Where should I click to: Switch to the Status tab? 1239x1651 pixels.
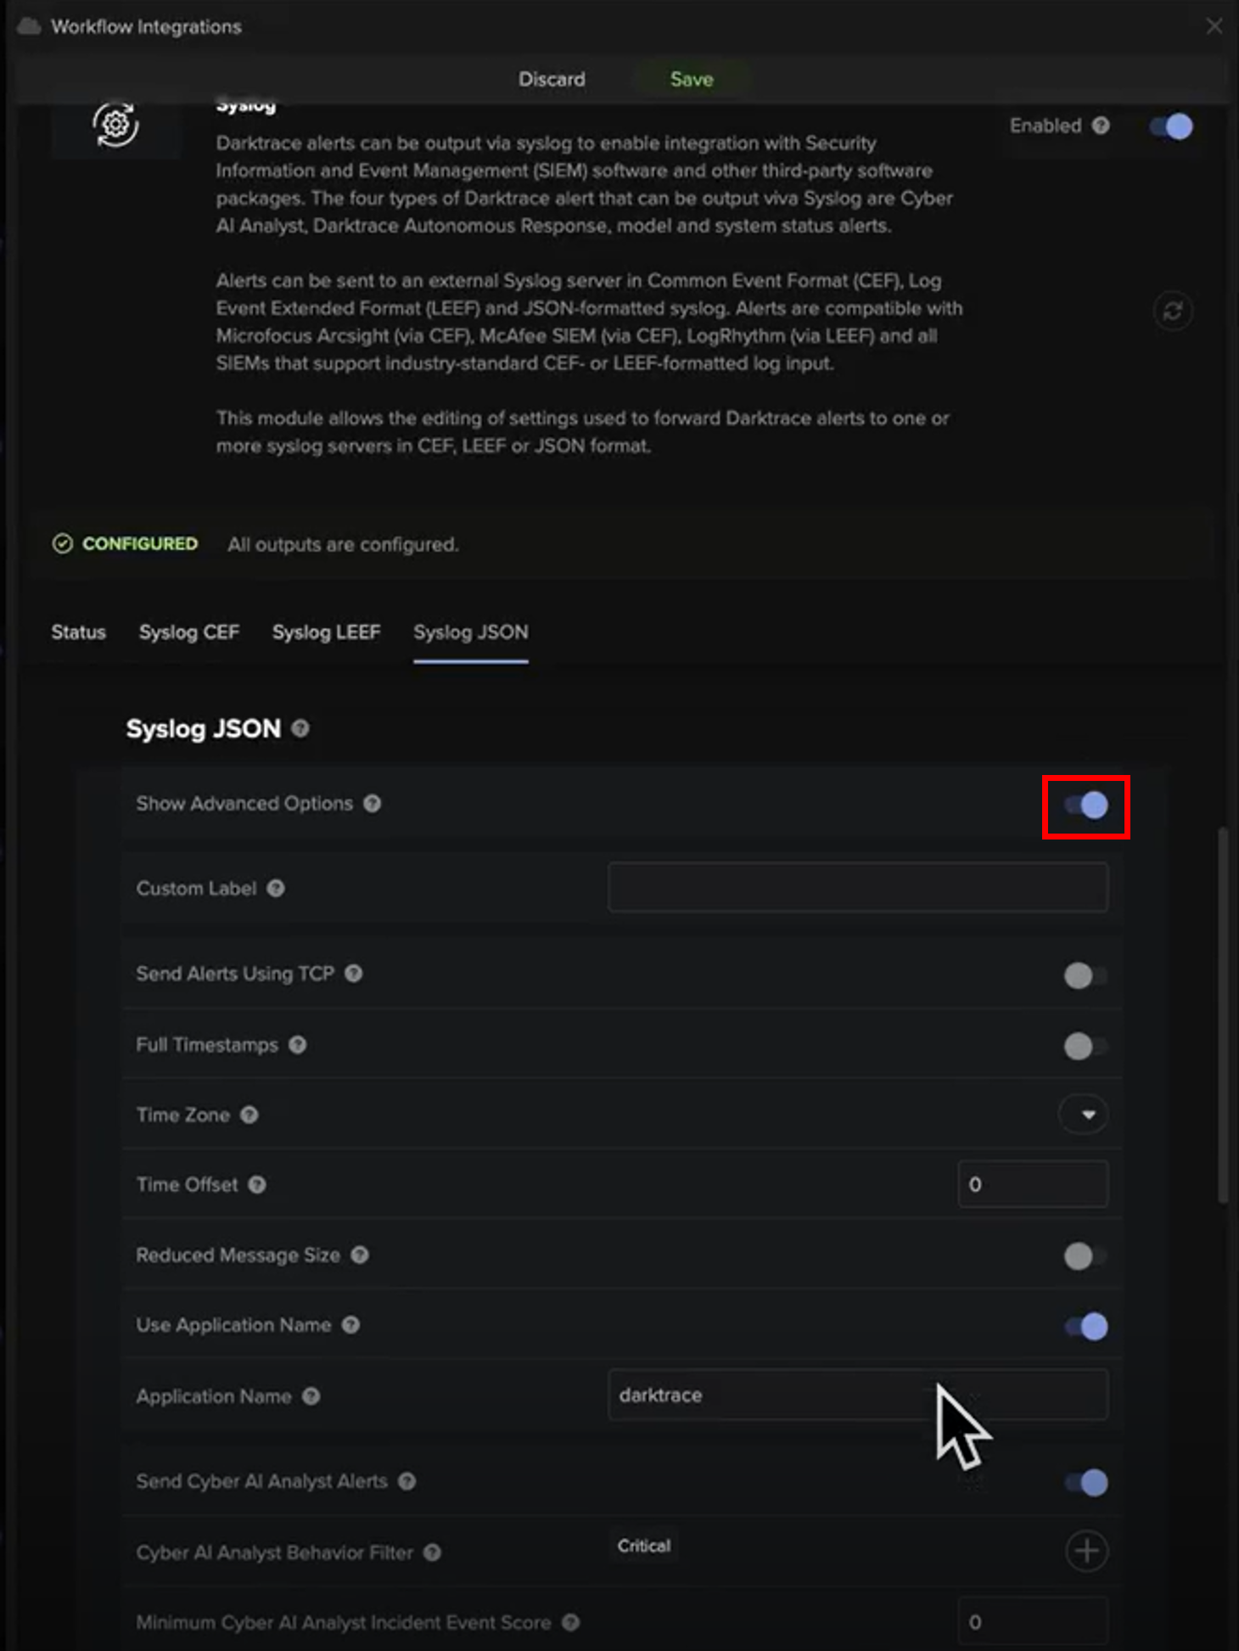pyautogui.click(x=78, y=632)
